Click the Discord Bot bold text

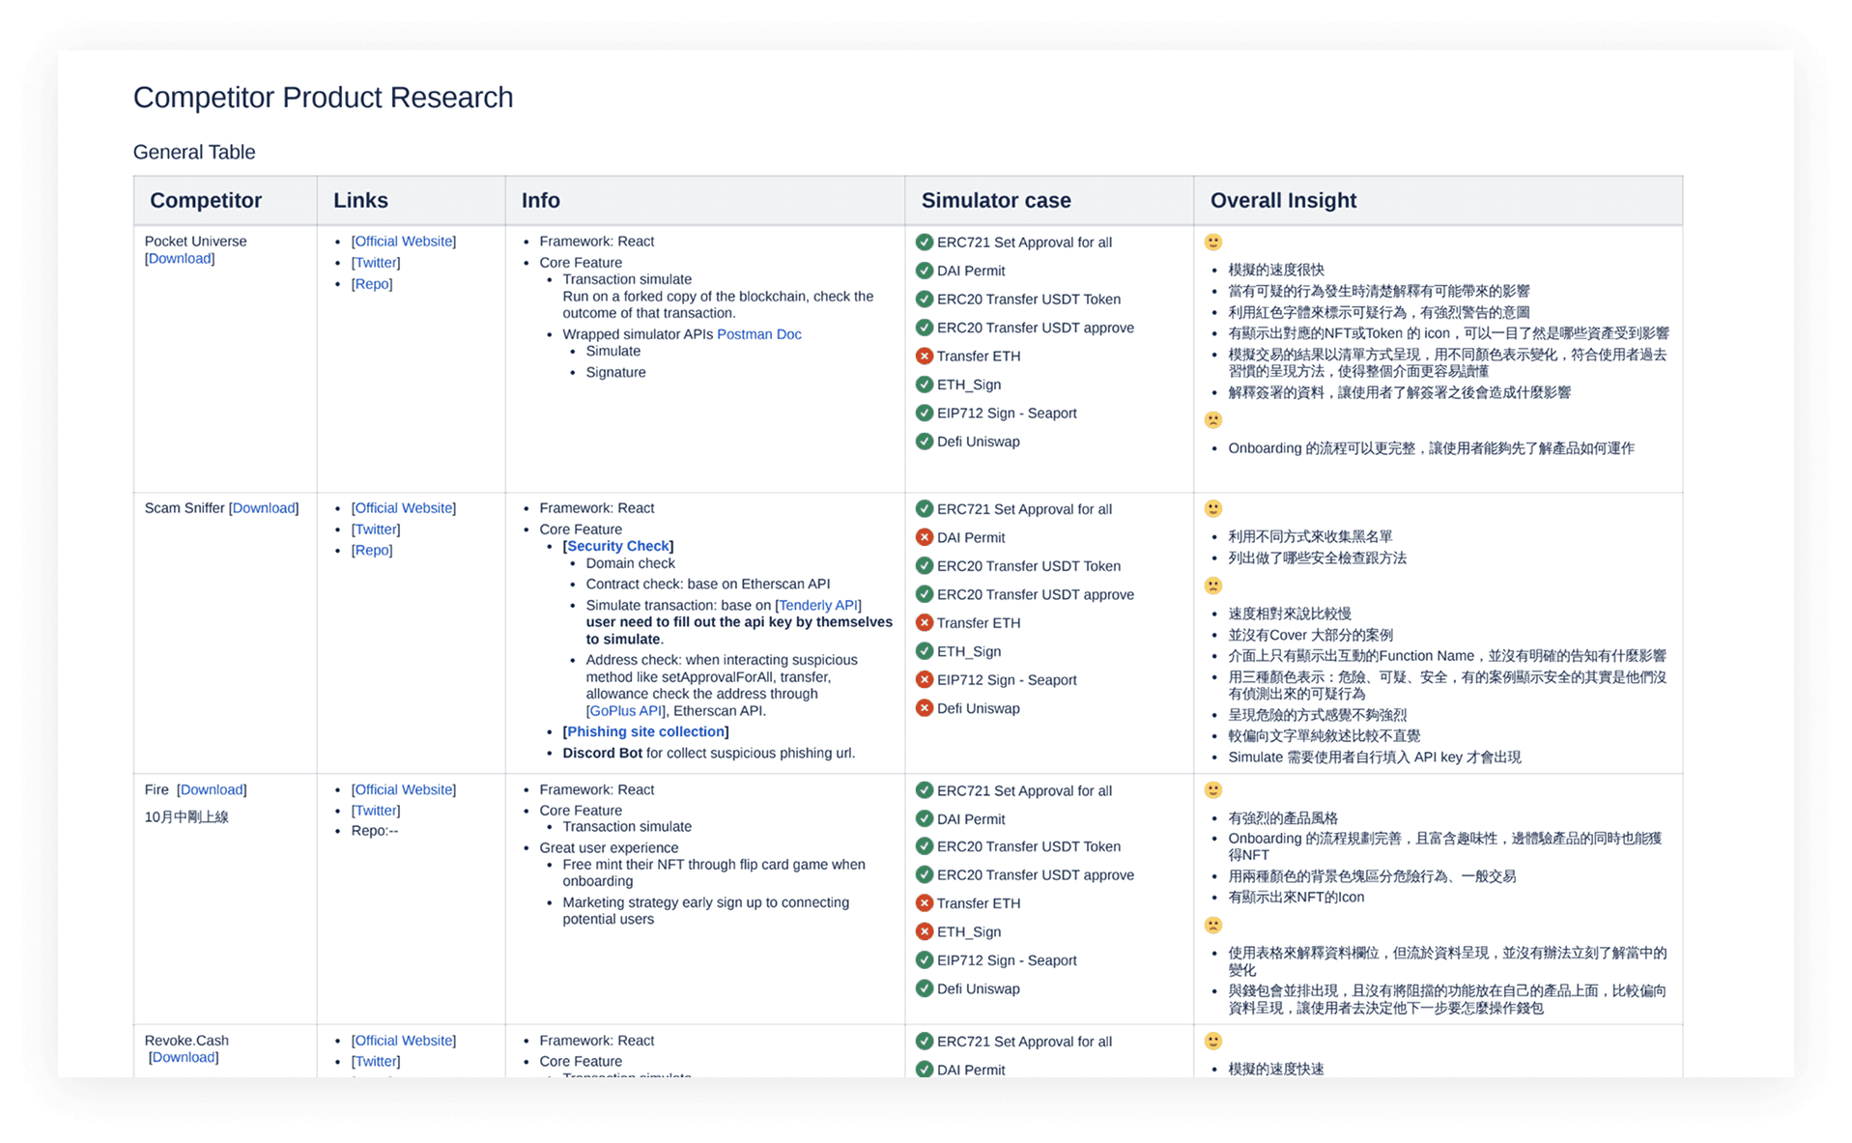click(x=603, y=754)
